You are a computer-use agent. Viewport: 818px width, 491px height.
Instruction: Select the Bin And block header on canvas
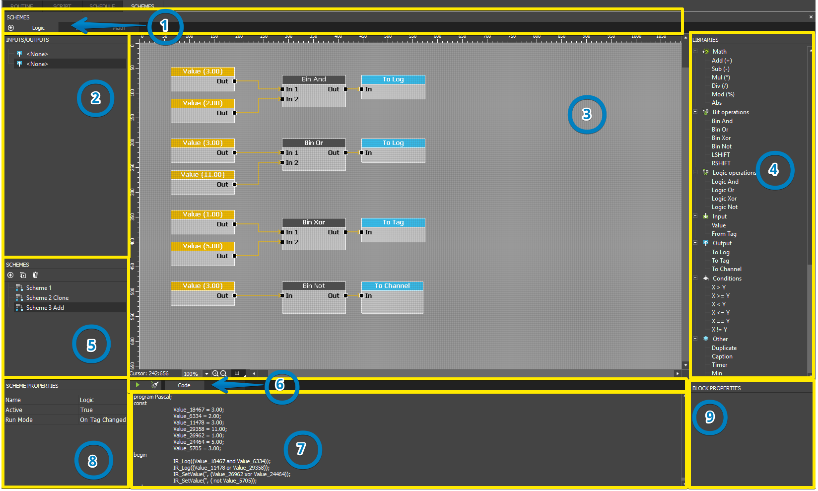point(314,79)
